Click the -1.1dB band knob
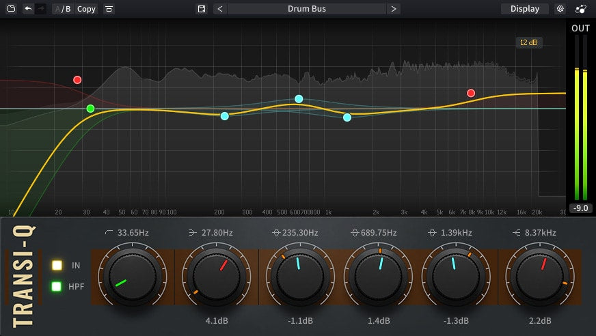The height and width of the screenshot is (336, 596). [300, 277]
